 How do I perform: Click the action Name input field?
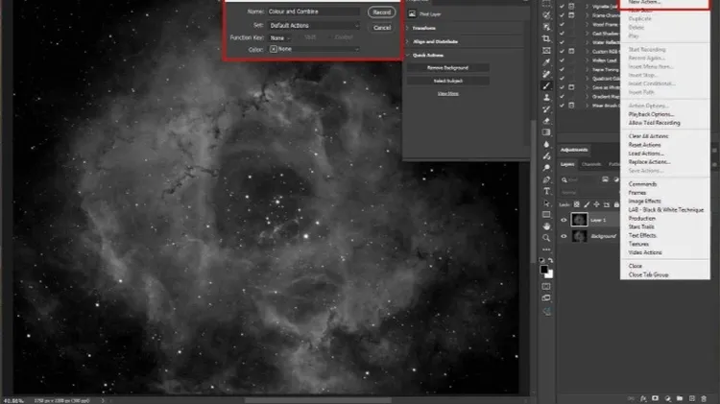[315, 12]
